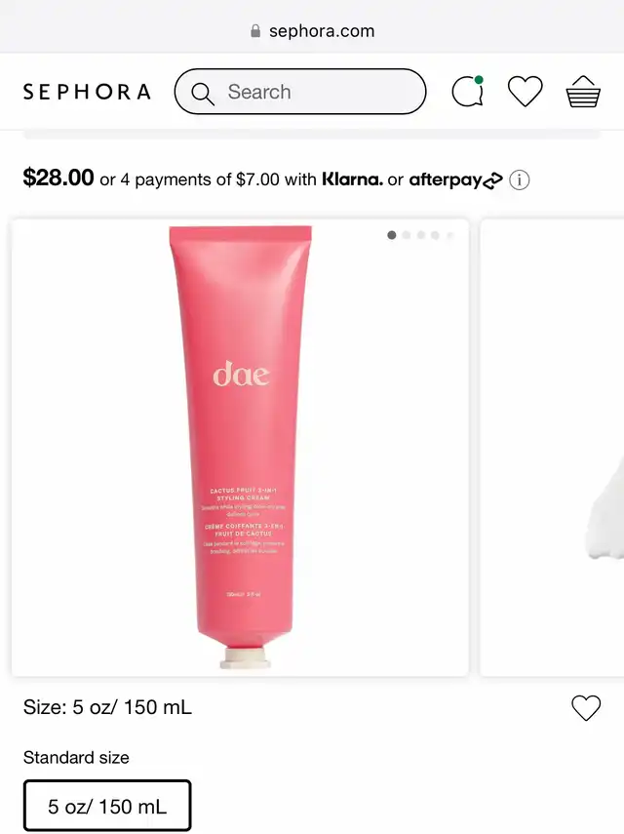Open the Klarna payment link
This screenshot has height=834, width=624.
[x=352, y=179]
